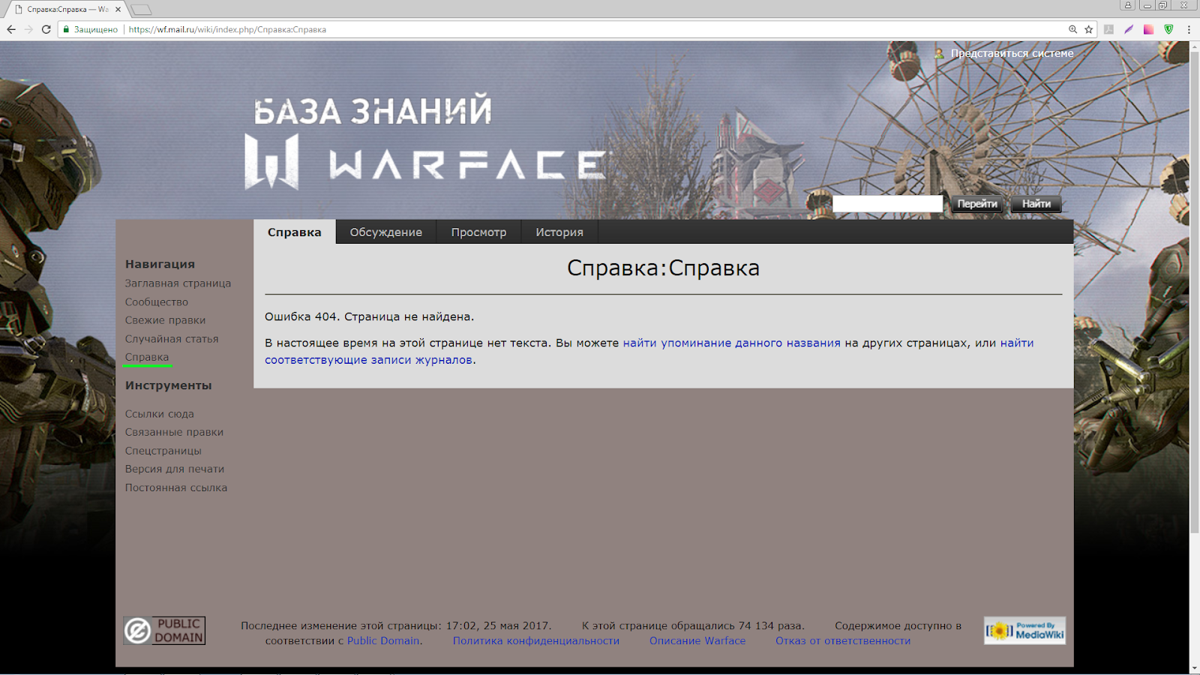The height and width of the screenshot is (675, 1200).
Task: Click the Warface База знаний logo
Action: [x=425, y=141]
